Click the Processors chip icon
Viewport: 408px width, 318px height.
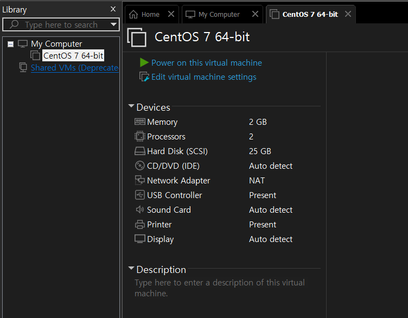[x=140, y=136]
